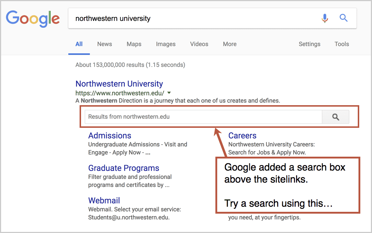Open the Tools options
The height and width of the screenshot is (233, 372).
342,44
